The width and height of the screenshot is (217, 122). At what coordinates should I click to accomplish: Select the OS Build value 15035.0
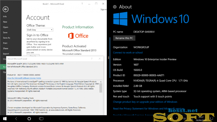click(138, 70)
